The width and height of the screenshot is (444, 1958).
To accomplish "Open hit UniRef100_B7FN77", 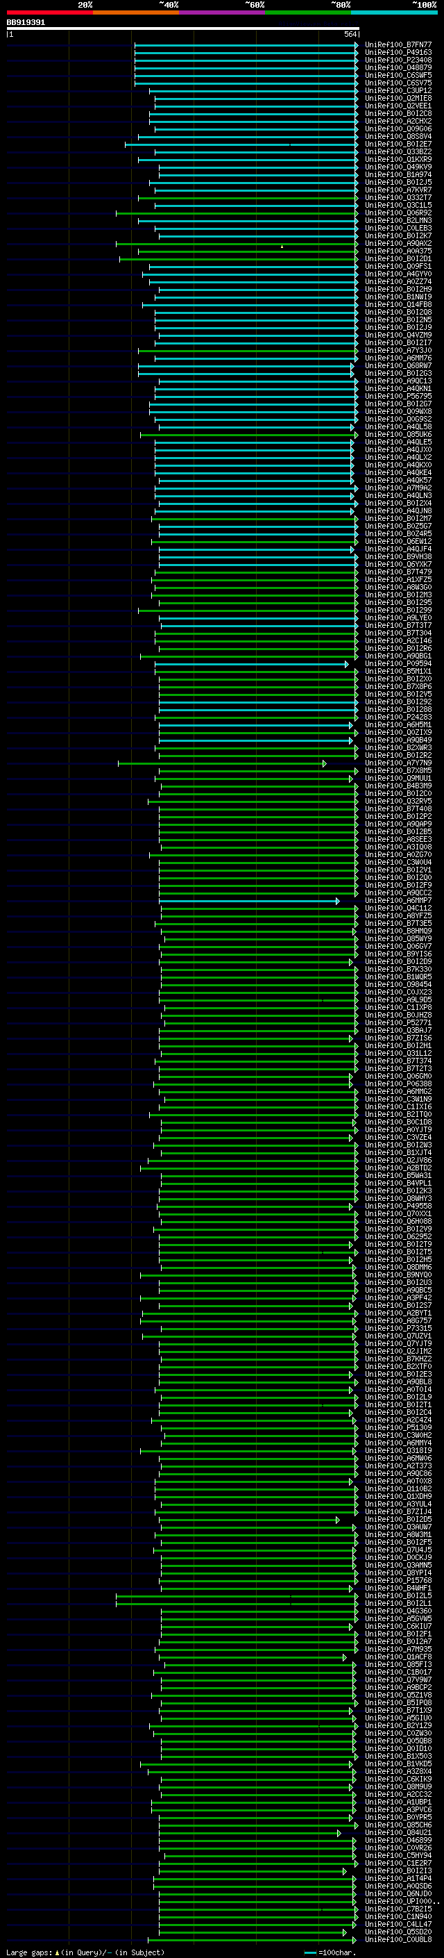I will pyautogui.click(x=398, y=45).
